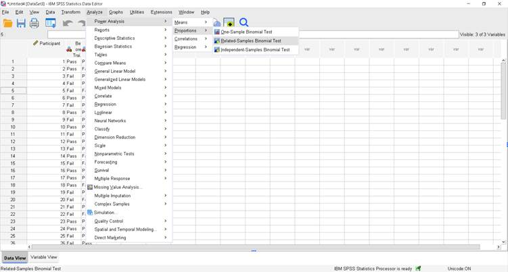This screenshot has width=508, height=272.
Task: Click the Print icon in toolbar
Action: (34, 23)
